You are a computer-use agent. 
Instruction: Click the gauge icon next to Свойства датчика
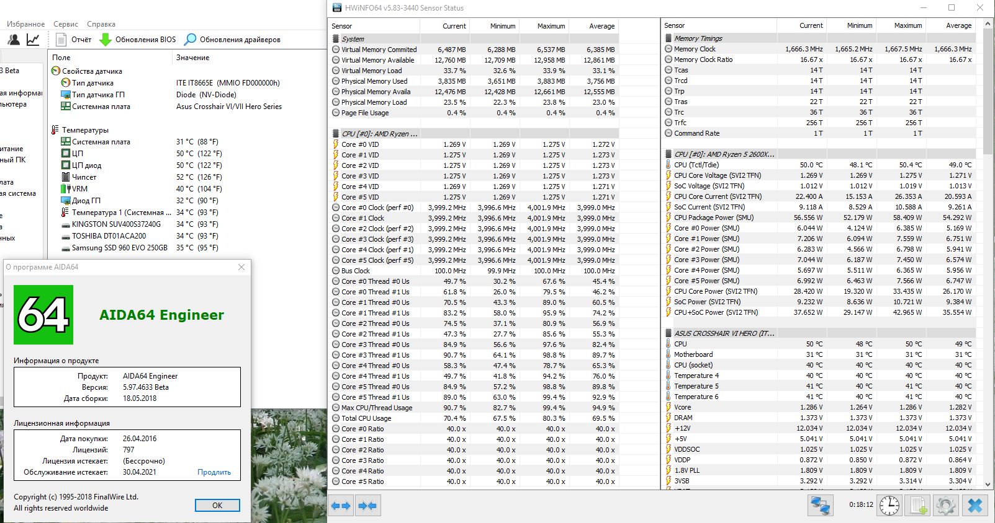pos(56,71)
